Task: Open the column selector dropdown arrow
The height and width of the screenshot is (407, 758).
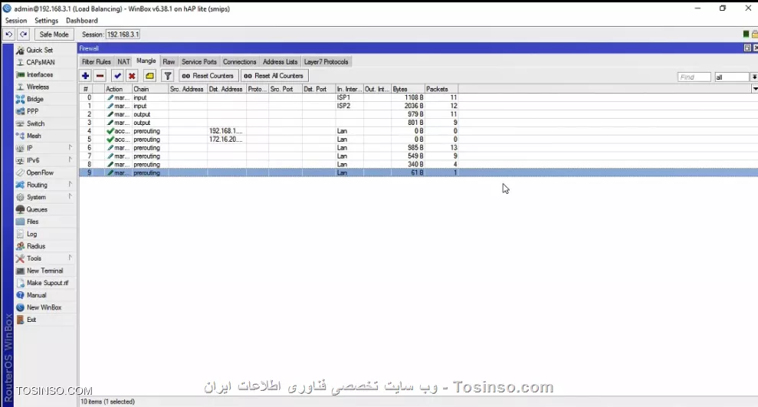Action: (x=754, y=89)
